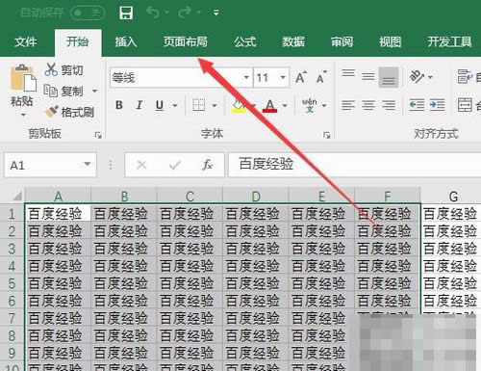Viewport: 481px width, 371px height.
Task: Expand the 复制 copy dropdown arrow
Action: 94,92
